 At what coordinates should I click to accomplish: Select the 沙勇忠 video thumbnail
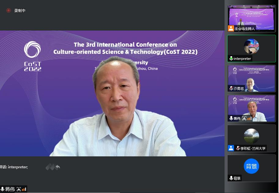[x=251, y=78]
